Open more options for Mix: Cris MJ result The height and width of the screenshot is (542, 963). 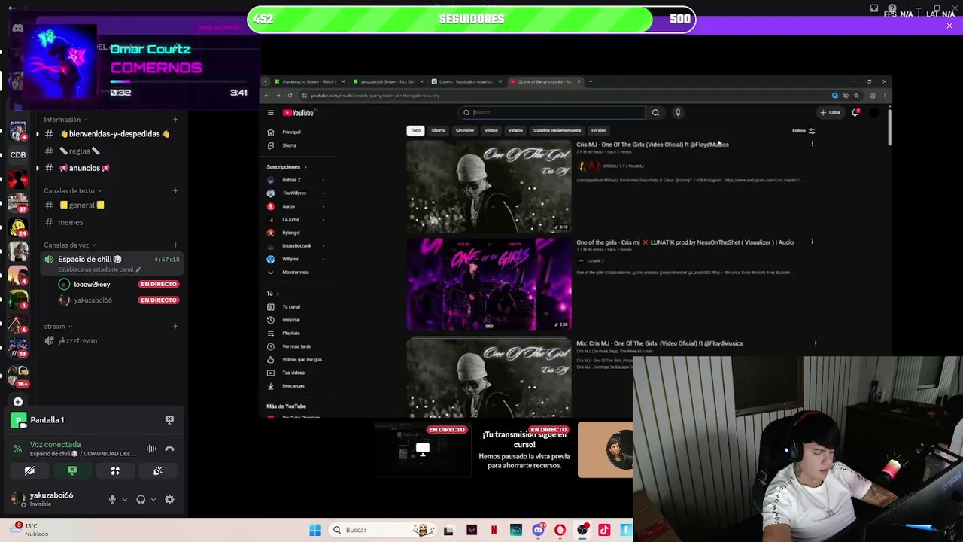pyautogui.click(x=815, y=343)
